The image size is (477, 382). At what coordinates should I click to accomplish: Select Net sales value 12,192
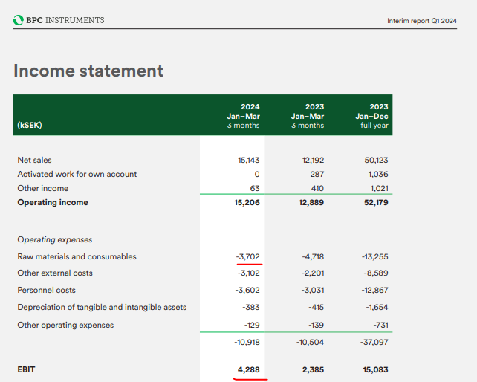click(313, 160)
